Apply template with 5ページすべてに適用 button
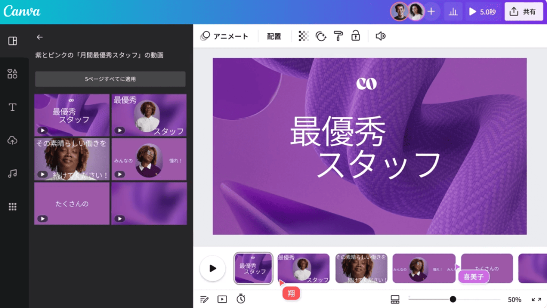547x308 pixels. pyautogui.click(x=110, y=79)
